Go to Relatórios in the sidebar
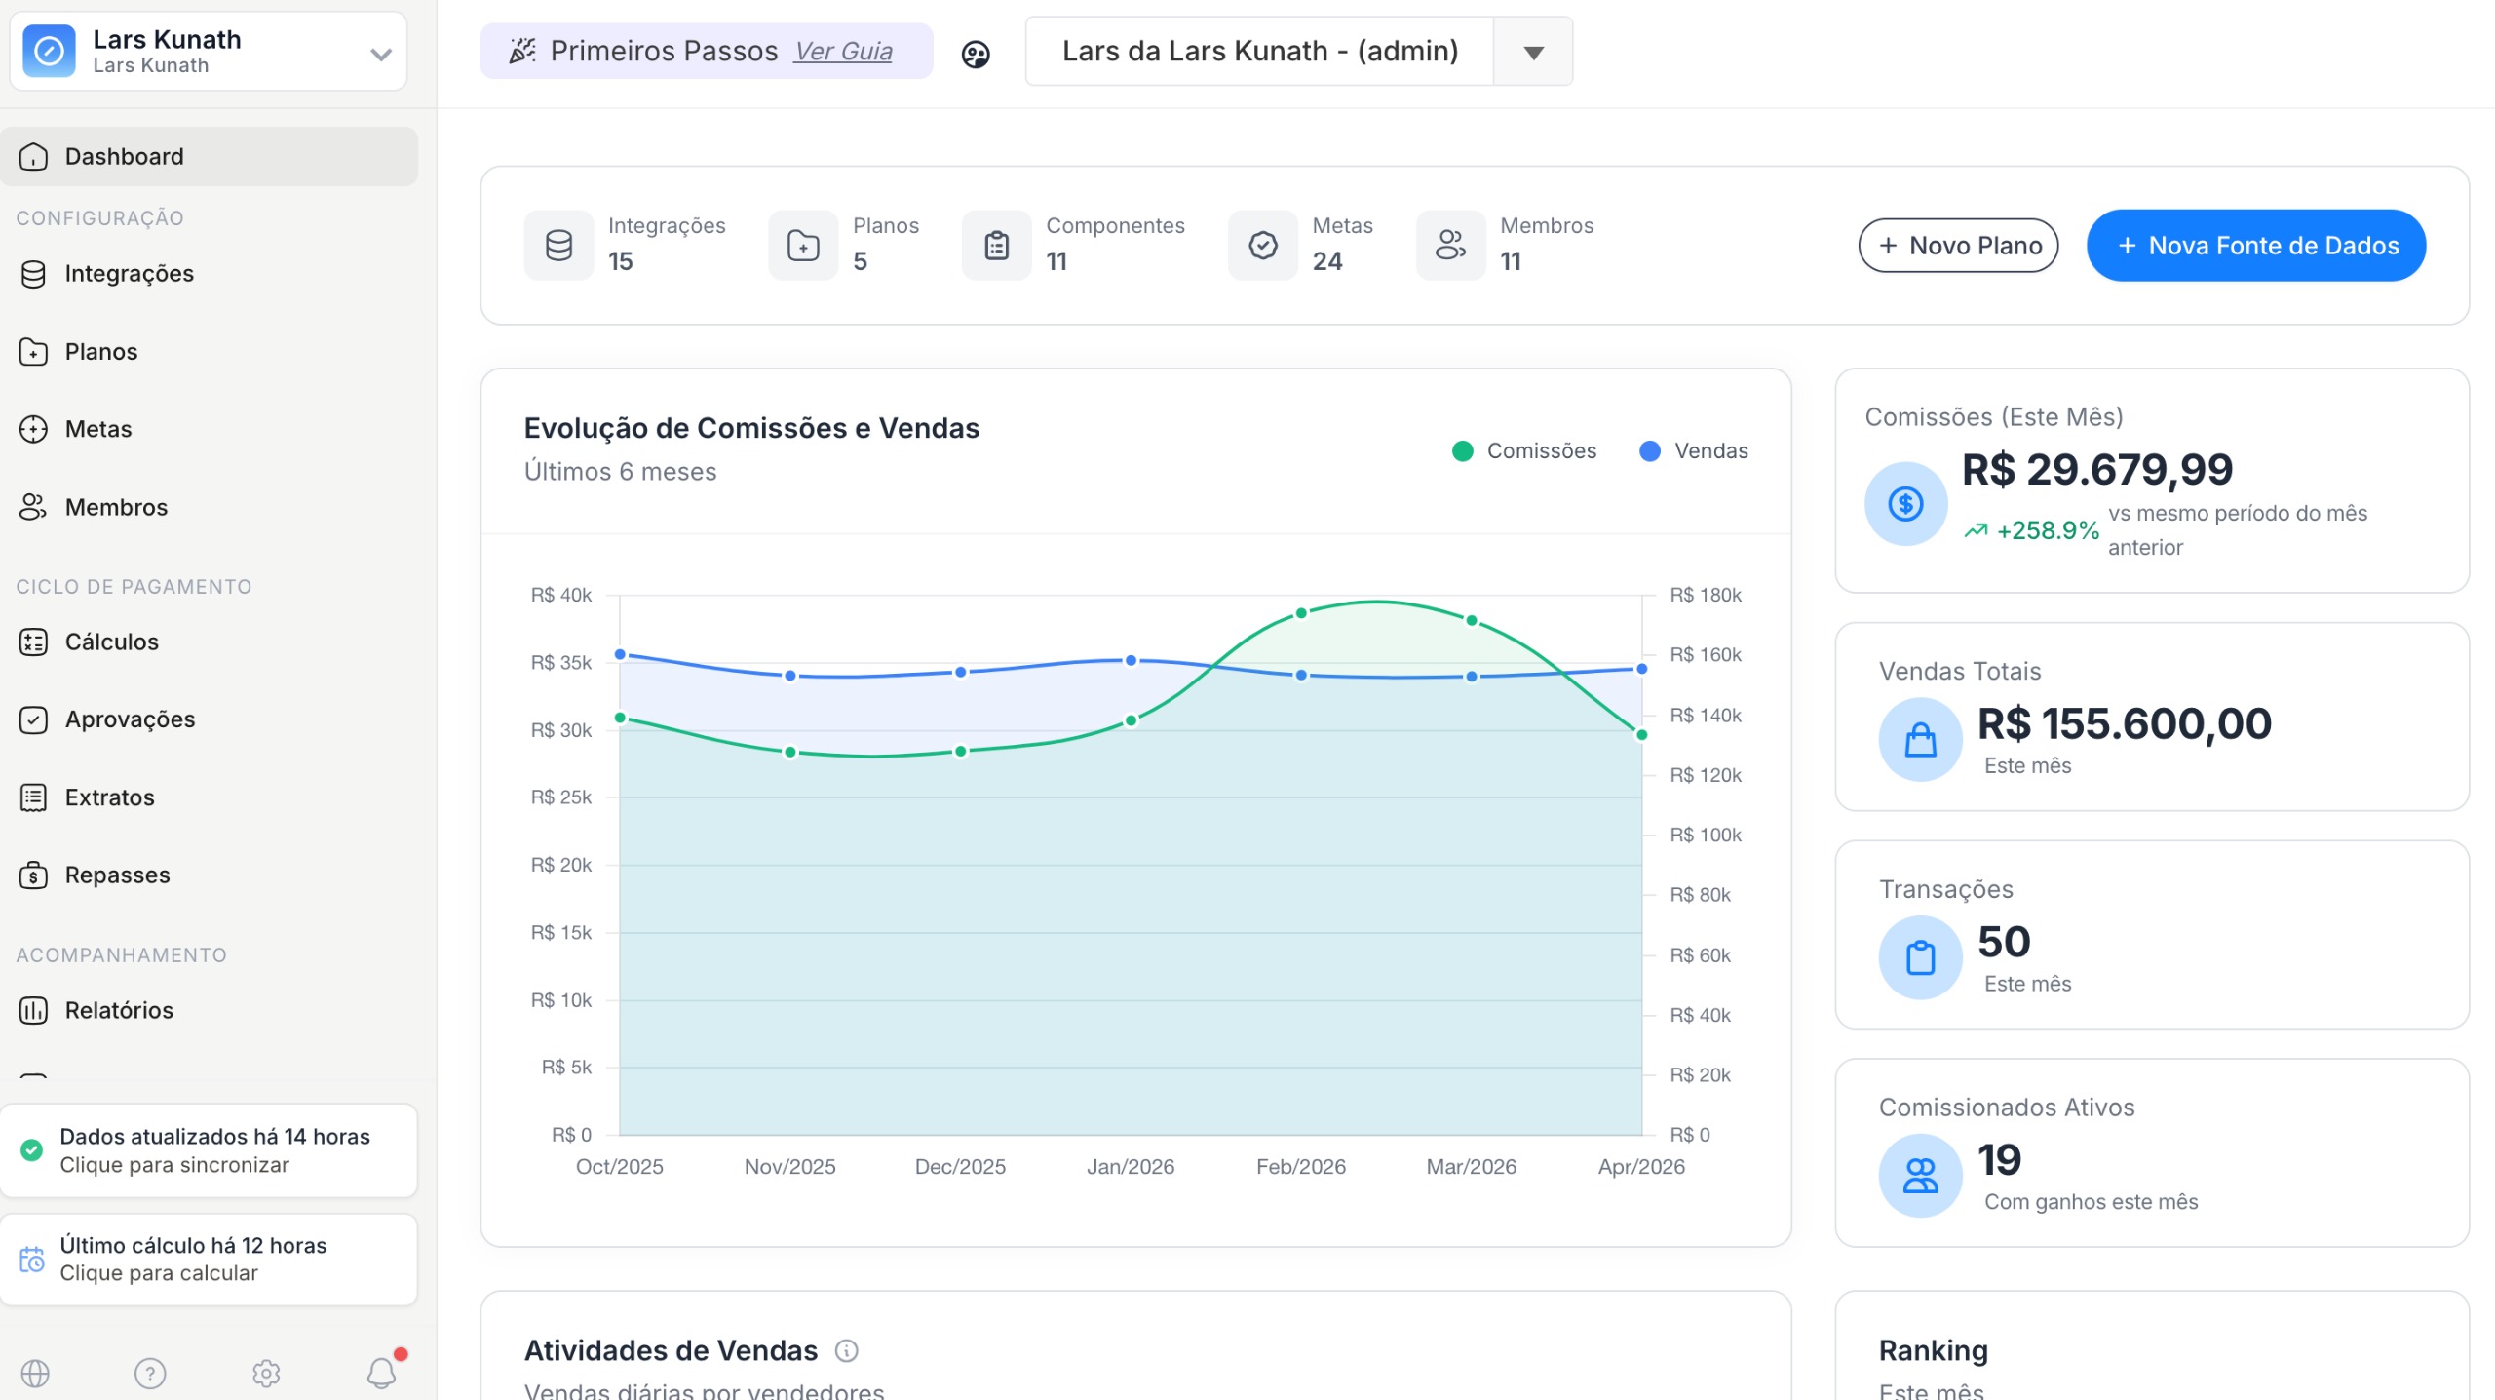The width and height of the screenshot is (2495, 1400). [x=119, y=1010]
